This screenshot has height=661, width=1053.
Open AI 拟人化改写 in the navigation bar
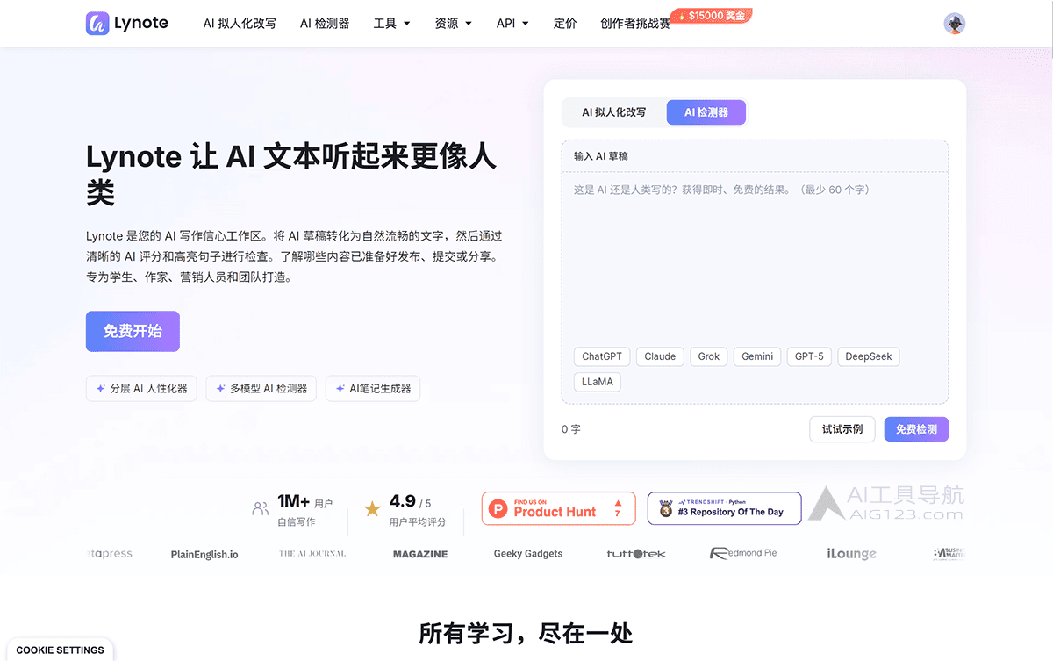(x=240, y=24)
